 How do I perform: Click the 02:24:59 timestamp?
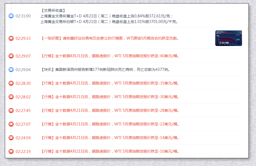tap(23, 138)
